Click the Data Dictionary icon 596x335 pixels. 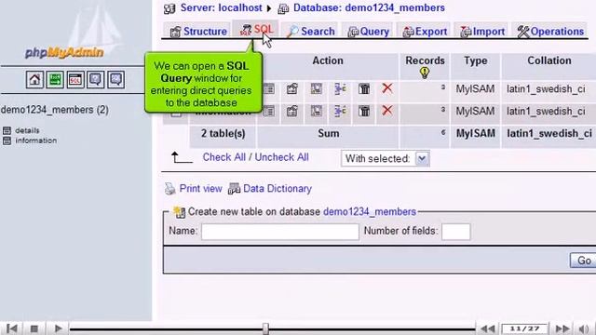(x=234, y=188)
